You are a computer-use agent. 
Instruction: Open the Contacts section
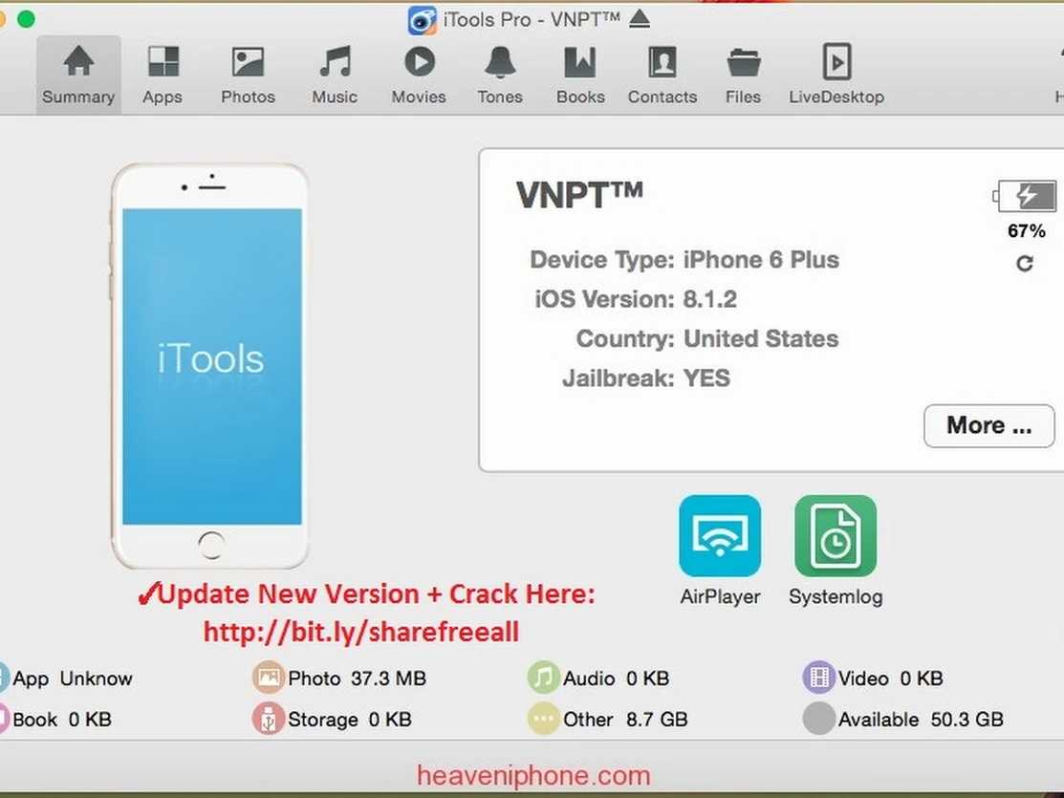(662, 75)
